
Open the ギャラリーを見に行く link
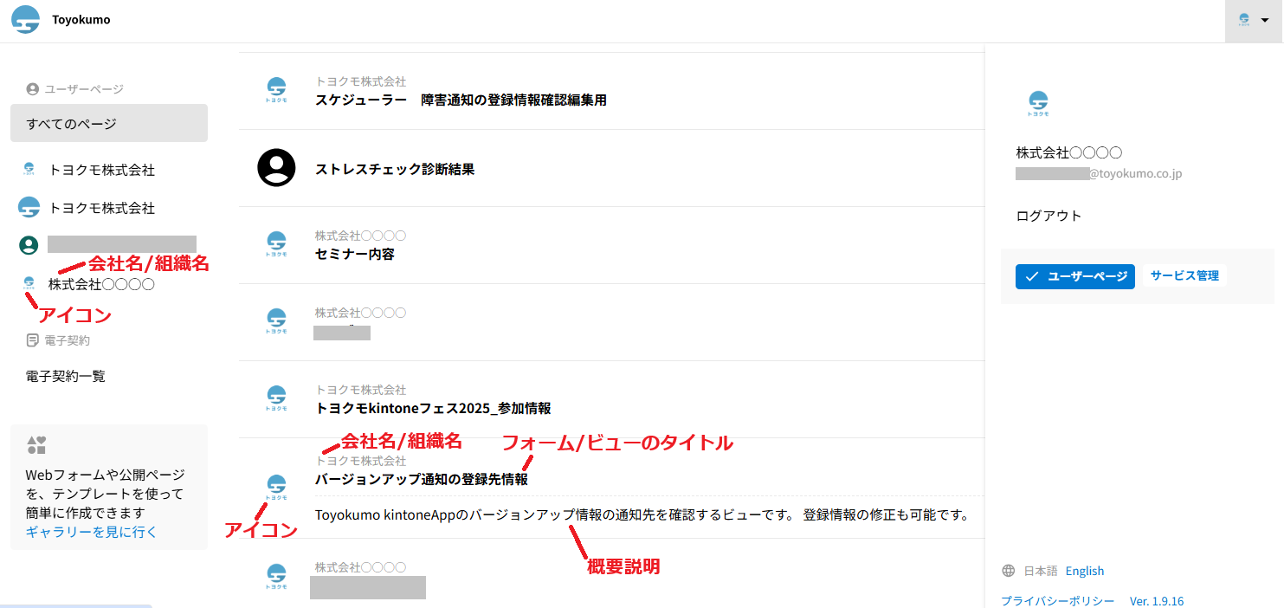click(91, 532)
